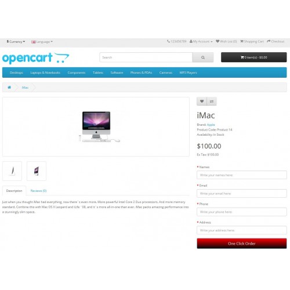This screenshot has width=290, height=290.
Task: Open the Cameras menu item
Action: pos(166,72)
